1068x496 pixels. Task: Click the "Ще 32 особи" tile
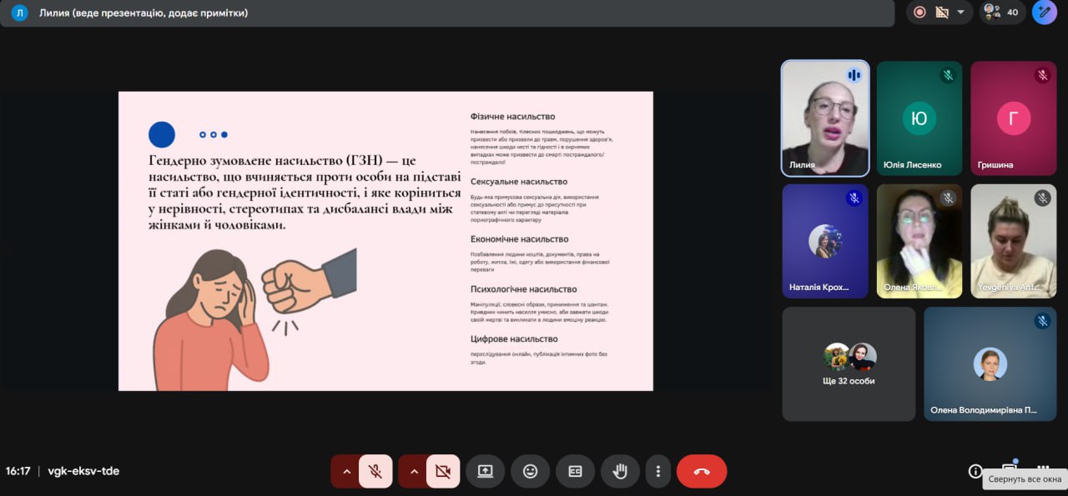click(849, 363)
